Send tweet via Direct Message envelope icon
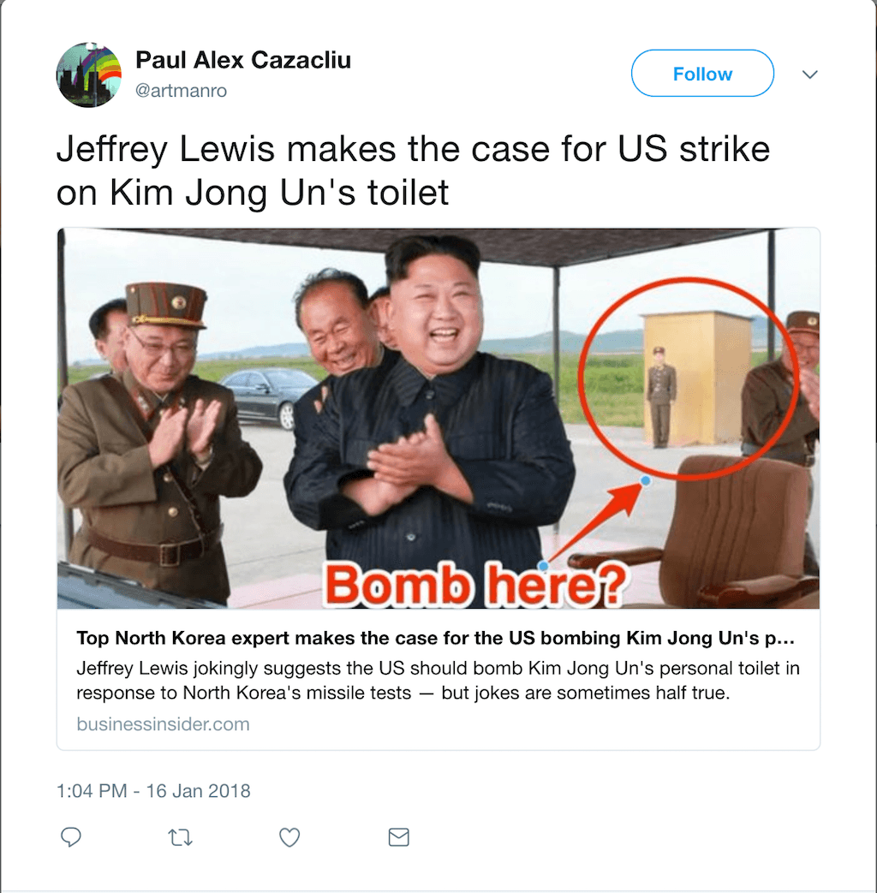 pyautogui.click(x=399, y=837)
